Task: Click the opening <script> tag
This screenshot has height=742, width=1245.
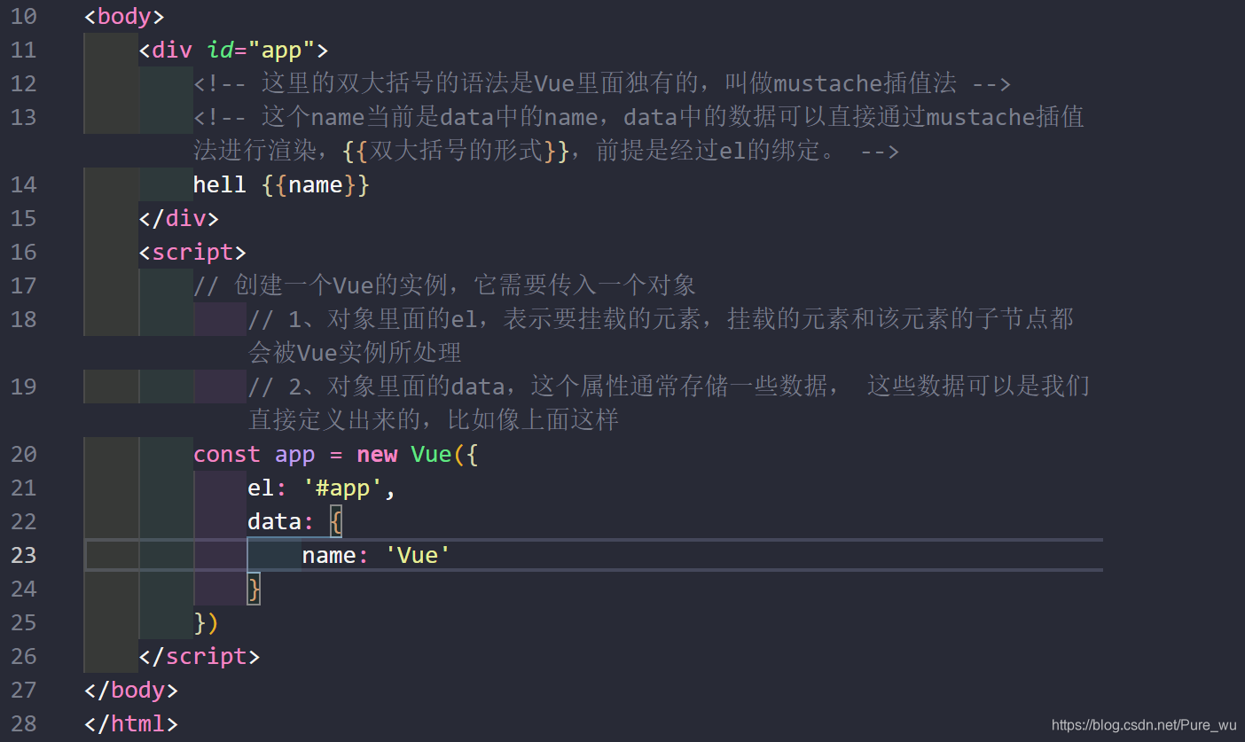Action: click(x=192, y=252)
